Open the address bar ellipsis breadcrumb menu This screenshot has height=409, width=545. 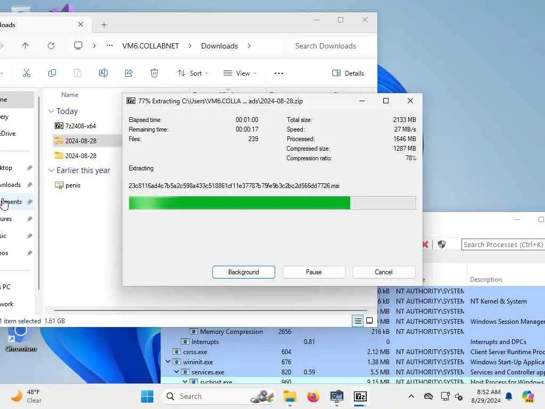(110, 46)
